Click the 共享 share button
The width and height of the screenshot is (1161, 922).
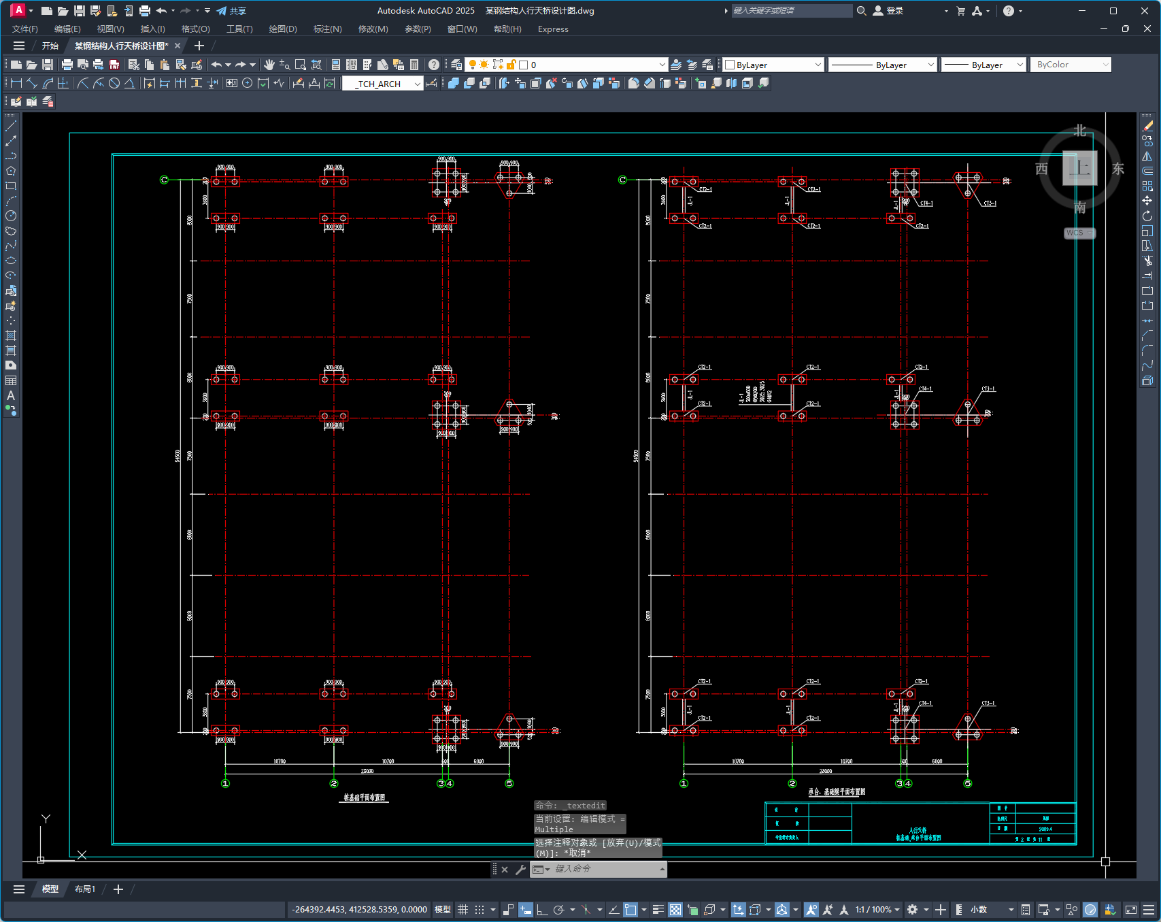pos(231,11)
